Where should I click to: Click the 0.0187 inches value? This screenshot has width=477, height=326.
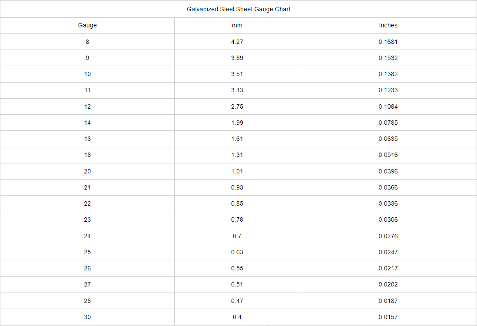coord(388,301)
